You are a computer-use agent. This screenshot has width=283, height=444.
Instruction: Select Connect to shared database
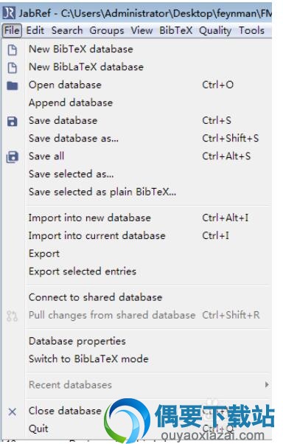click(x=95, y=297)
